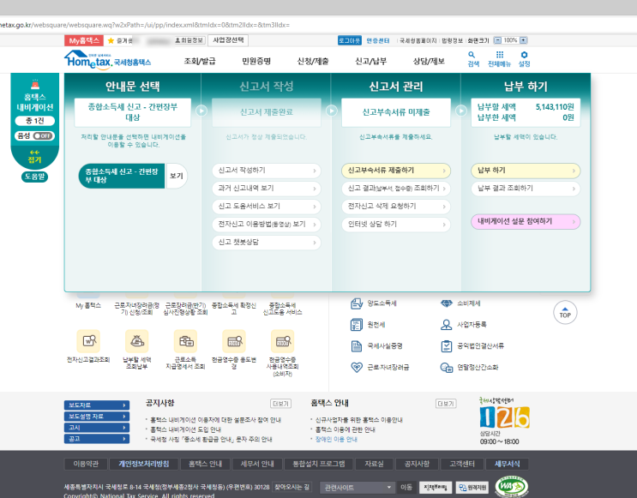Viewport: 637px width, 498px height.
Task: Click arrow between 신고서 관리 and 납부 하기
Action: pos(461,111)
